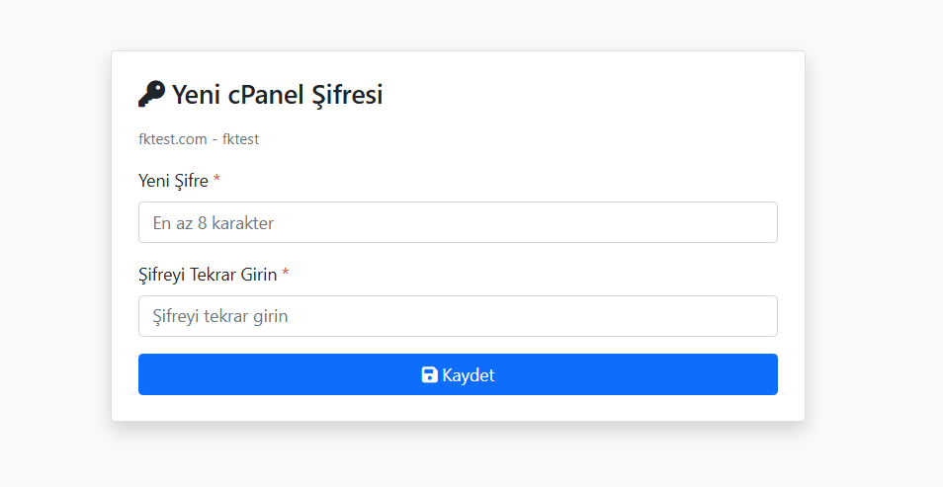Click the key icon beside the heading
The height and width of the screenshot is (487, 943).
(151, 94)
